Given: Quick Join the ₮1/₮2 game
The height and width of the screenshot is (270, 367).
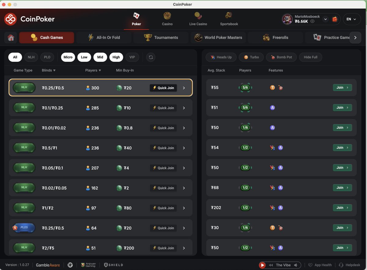Looking at the screenshot, I should [x=163, y=208].
